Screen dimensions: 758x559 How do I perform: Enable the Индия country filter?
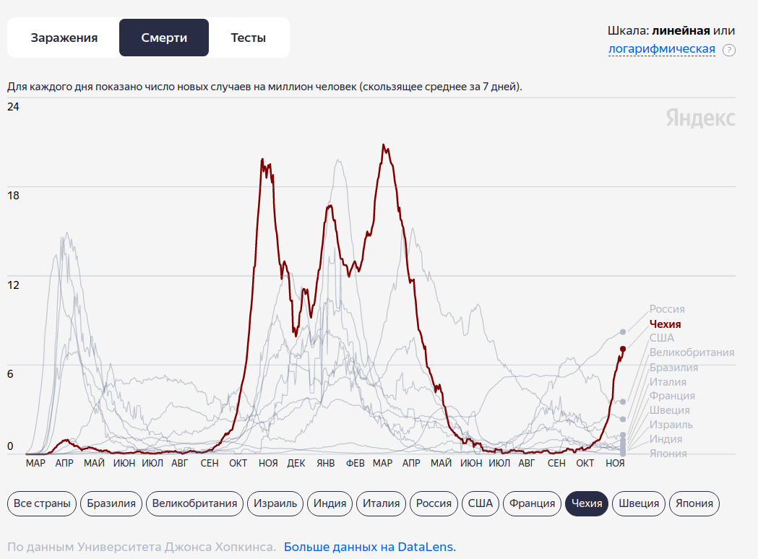(330, 503)
